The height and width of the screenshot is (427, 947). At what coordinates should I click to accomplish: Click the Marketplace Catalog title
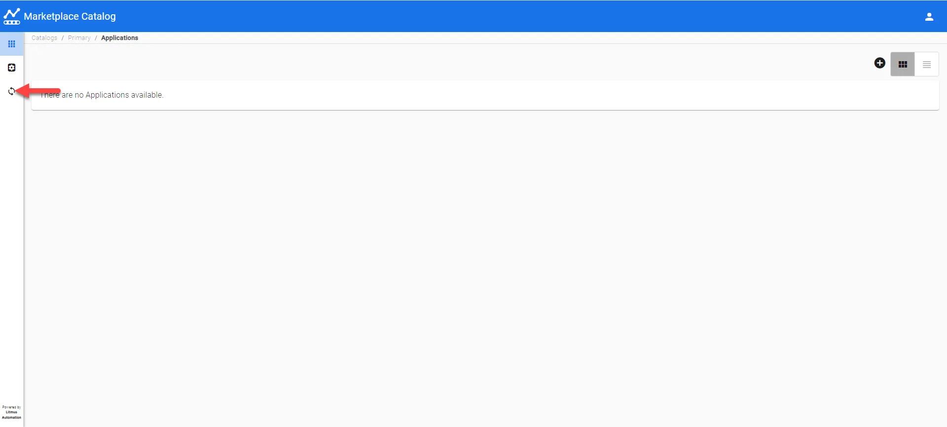coord(70,16)
